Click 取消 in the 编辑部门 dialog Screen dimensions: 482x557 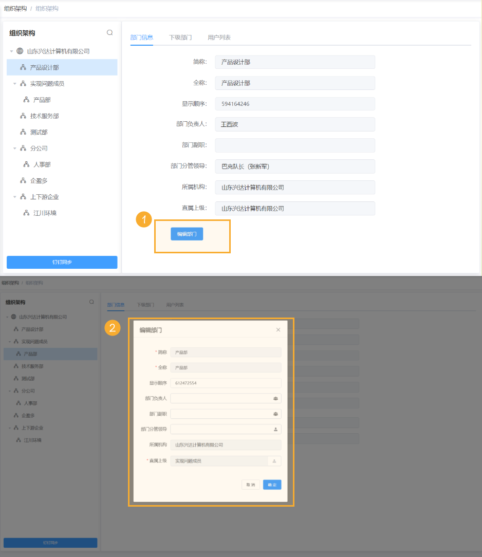[251, 485]
